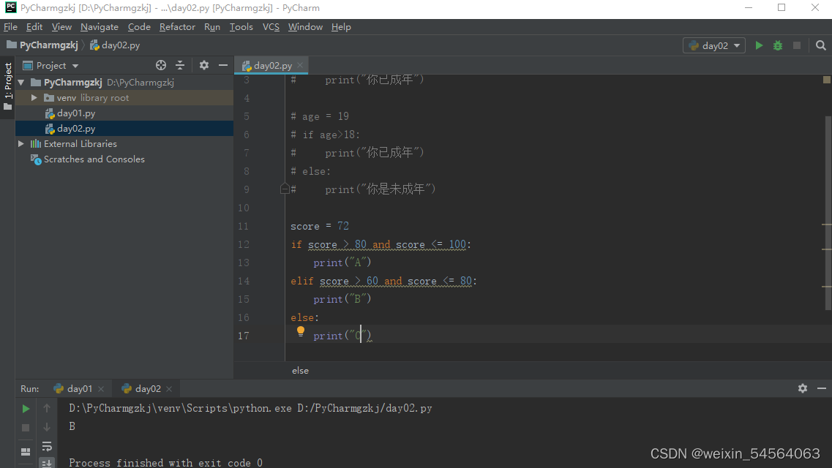Close the day02 run tab
This screenshot has height=468, width=832.
[x=169, y=389]
